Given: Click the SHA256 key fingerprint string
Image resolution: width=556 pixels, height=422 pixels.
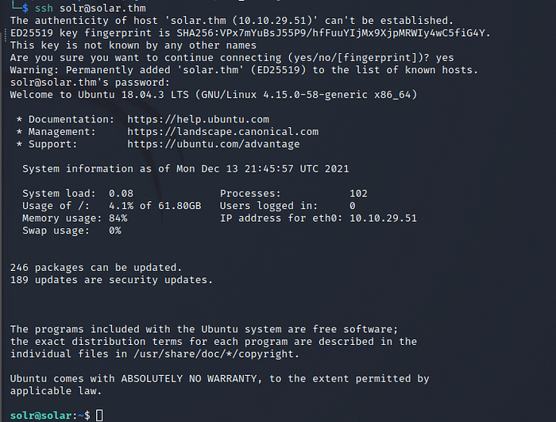Looking at the screenshot, I should tap(334, 33).
